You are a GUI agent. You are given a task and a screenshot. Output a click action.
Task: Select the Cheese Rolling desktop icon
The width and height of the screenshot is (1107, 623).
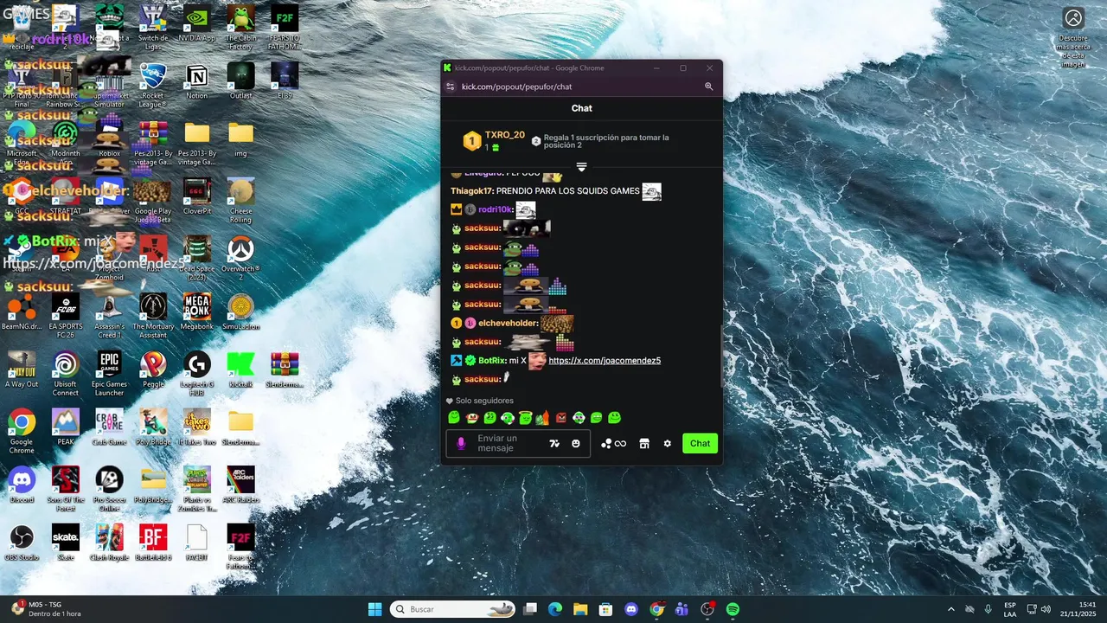click(x=240, y=201)
